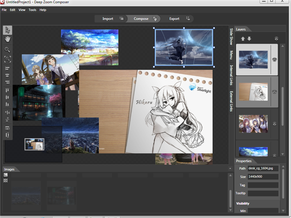Screen dimensions: 291x218
Task: Align selected images to right edges
Action: (x=8, y=82)
